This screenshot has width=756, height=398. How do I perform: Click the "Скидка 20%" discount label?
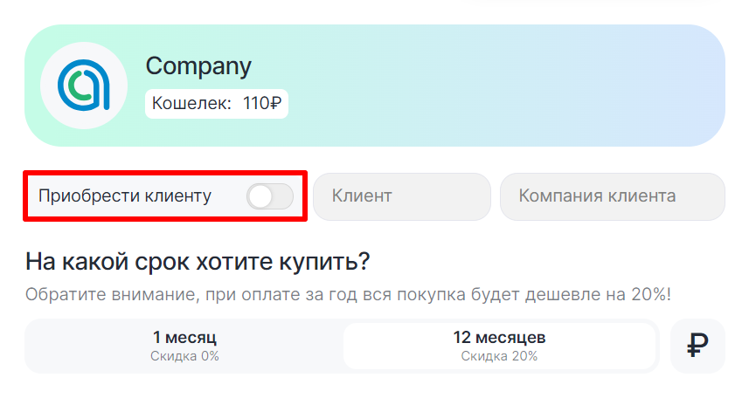499,356
